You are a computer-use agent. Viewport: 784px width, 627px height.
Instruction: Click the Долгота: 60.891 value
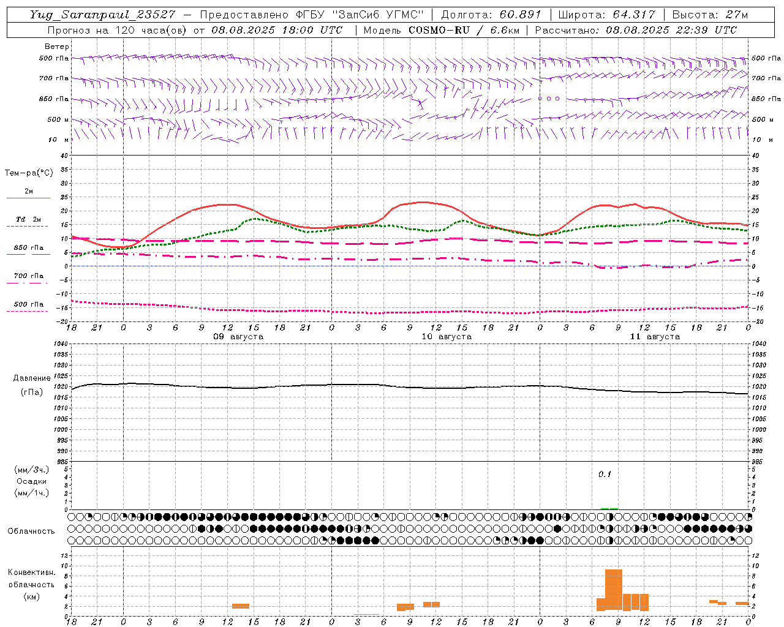click(491, 15)
